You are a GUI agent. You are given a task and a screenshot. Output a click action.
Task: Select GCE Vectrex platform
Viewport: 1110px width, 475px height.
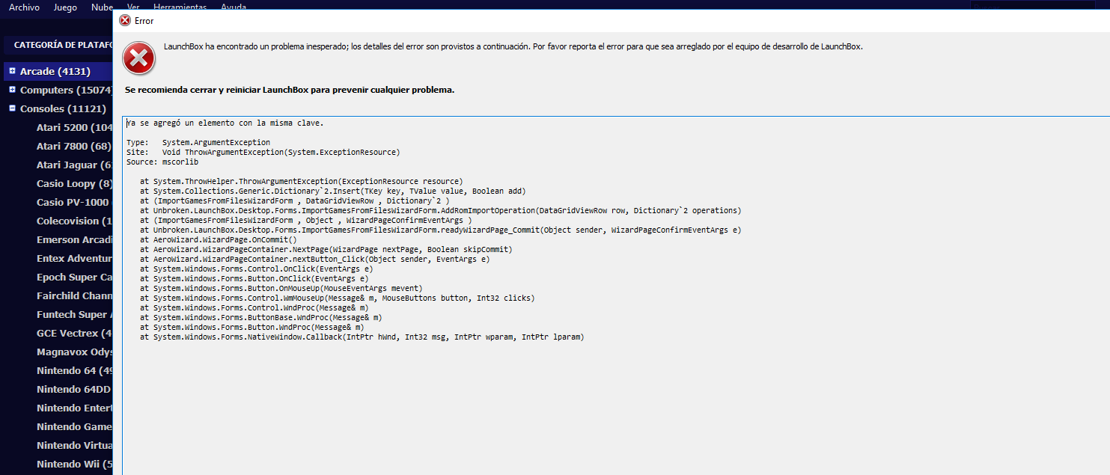point(74,334)
